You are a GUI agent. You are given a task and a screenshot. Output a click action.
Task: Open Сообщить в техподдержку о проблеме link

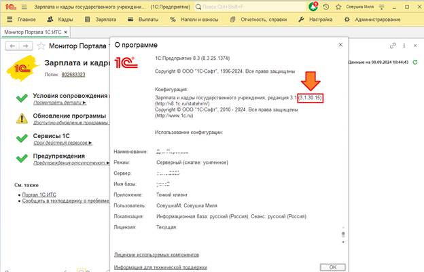pos(65,201)
